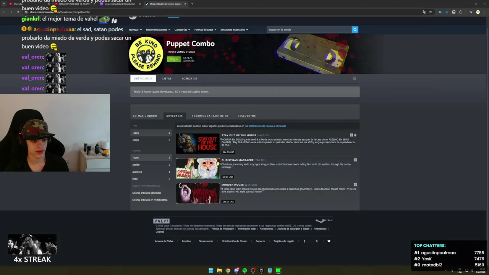The width and height of the screenshot is (489, 275).
Task: Open the browser profile avatar
Action: (478, 12)
